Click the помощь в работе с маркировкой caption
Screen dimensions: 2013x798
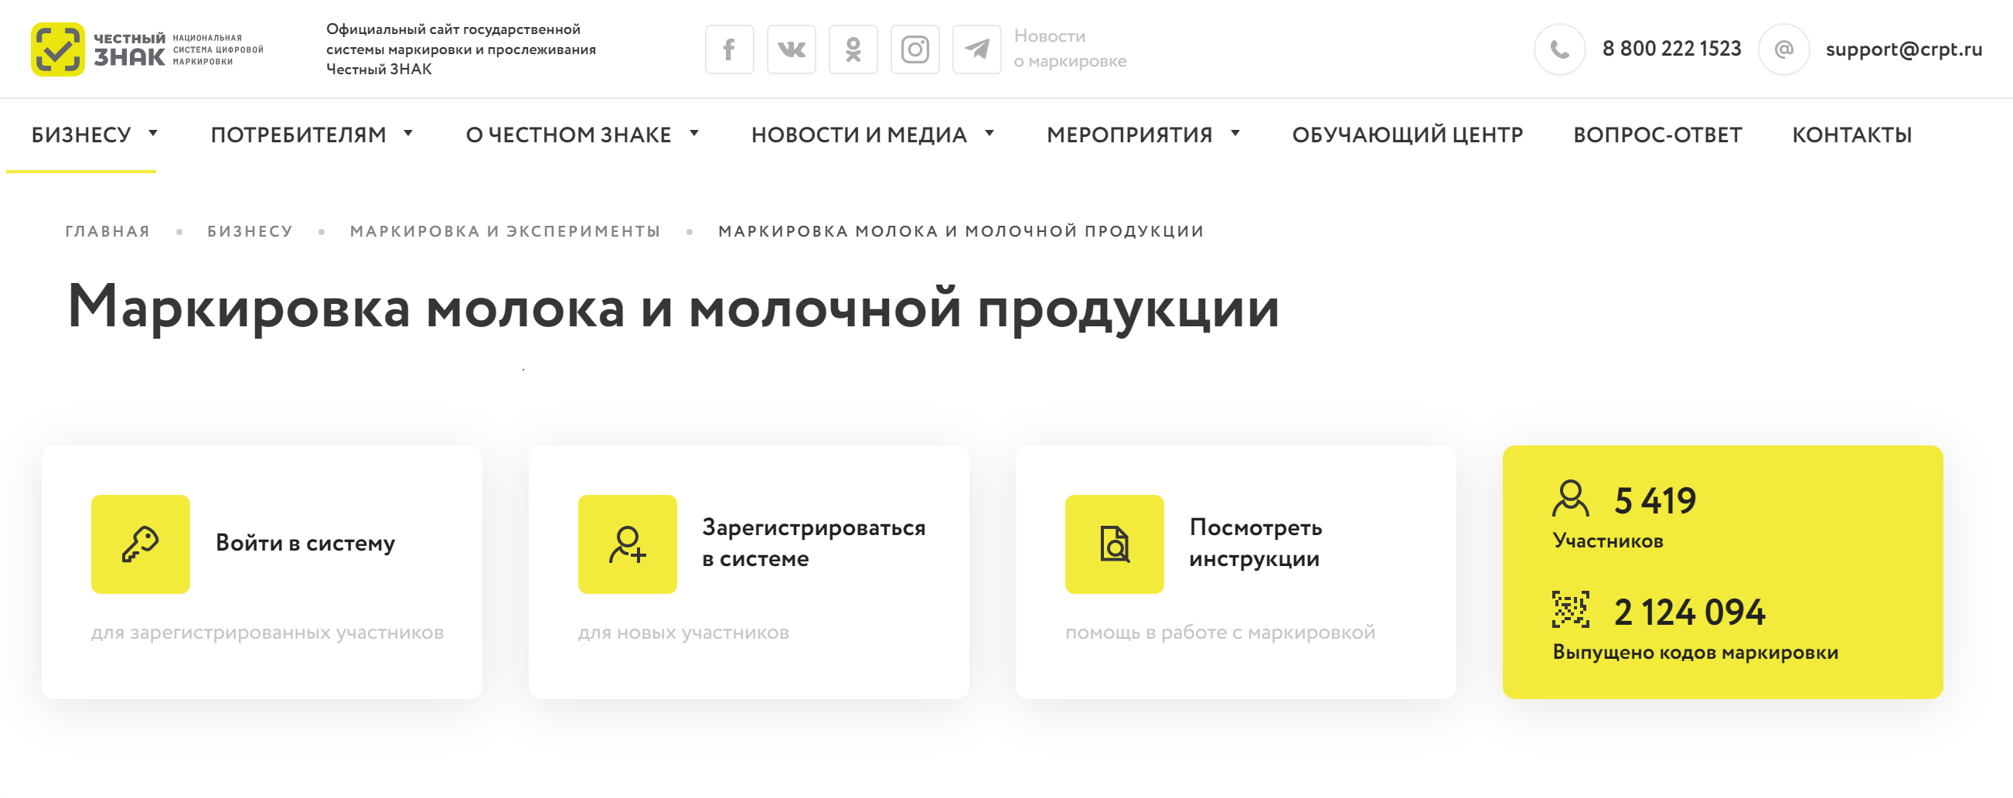pyautogui.click(x=1220, y=633)
